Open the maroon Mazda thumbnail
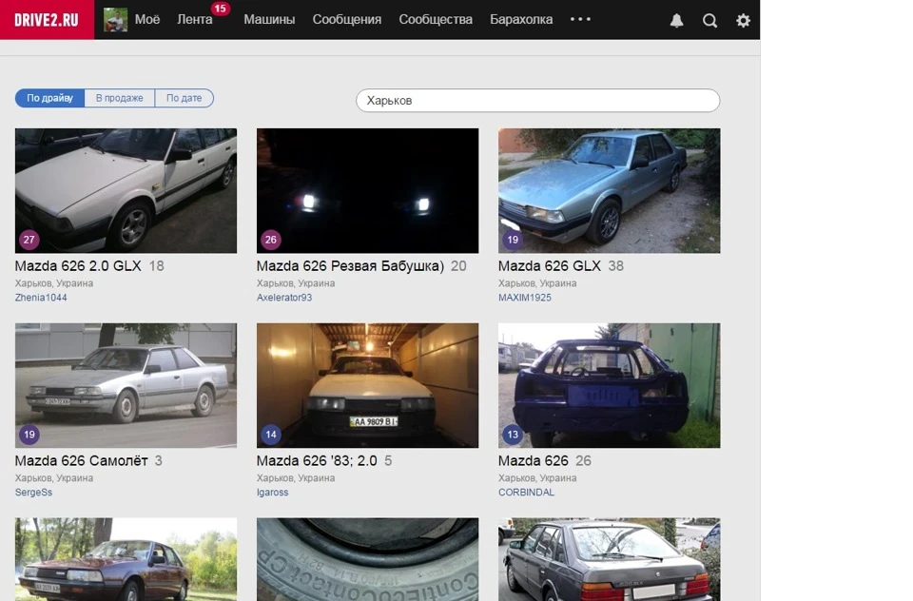 126,559
